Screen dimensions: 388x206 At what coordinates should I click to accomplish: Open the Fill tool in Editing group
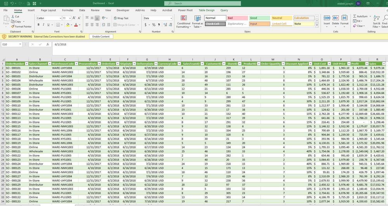pos(357,21)
